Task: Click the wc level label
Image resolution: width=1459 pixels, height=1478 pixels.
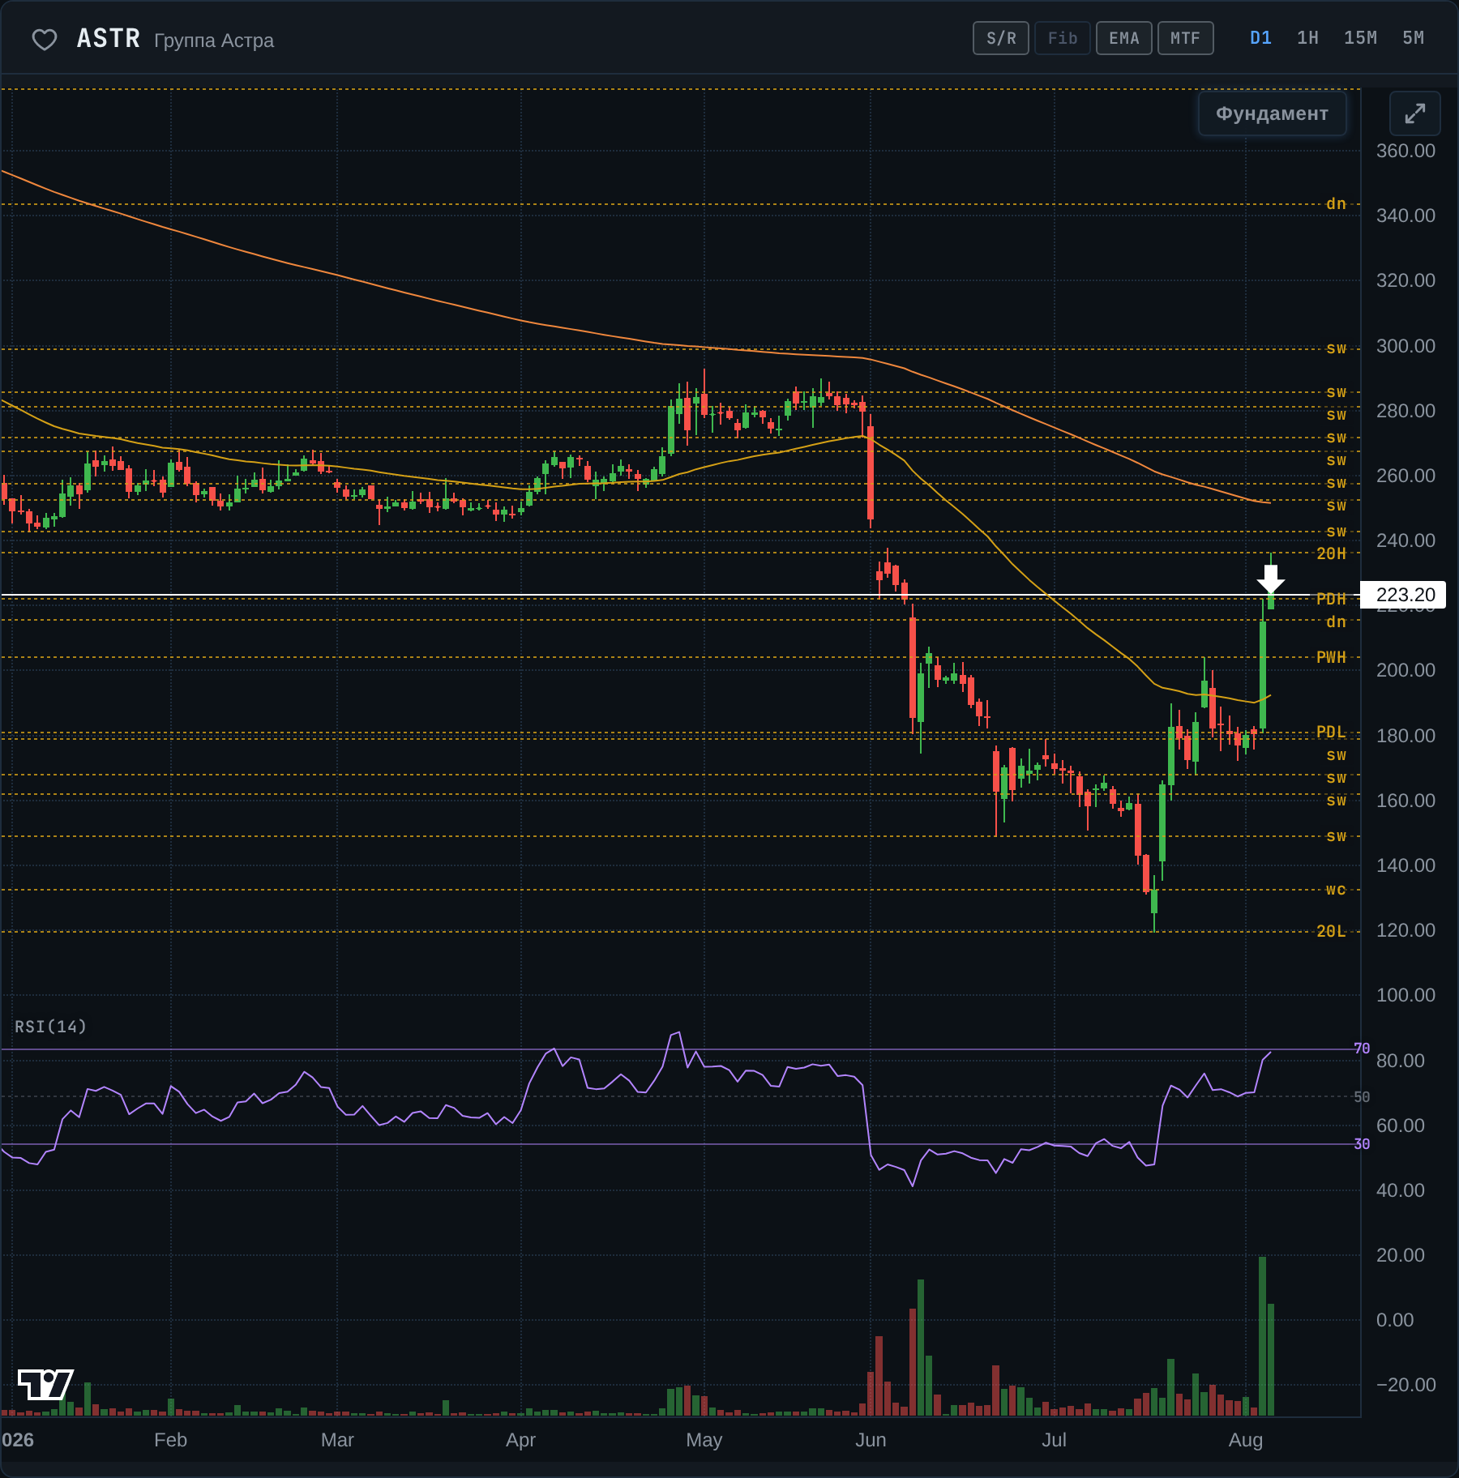Action: [1336, 890]
